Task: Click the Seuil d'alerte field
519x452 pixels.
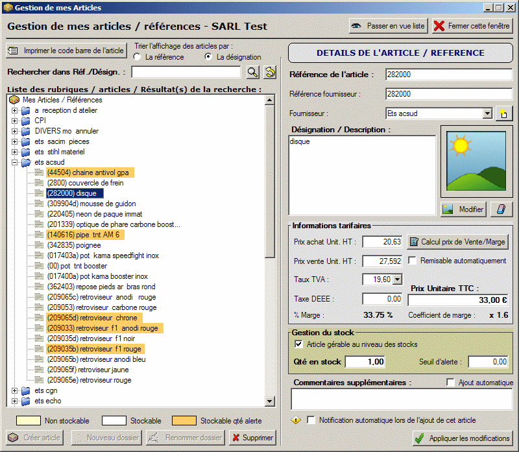Action: [489, 362]
